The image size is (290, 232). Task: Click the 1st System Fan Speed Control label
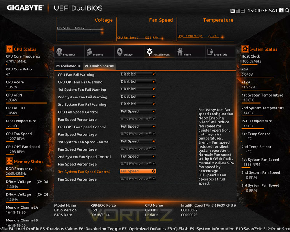pos(84,142)
